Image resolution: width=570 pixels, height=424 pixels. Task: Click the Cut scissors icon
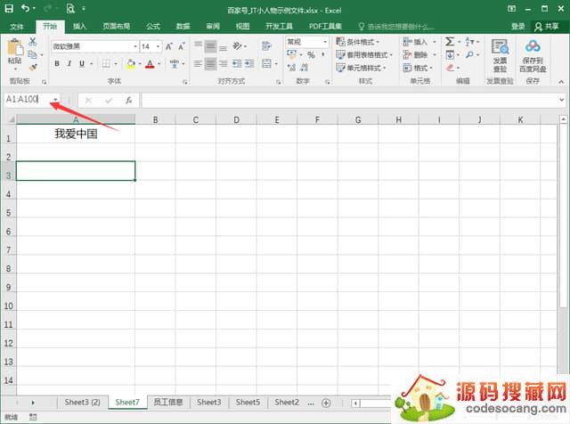coord(33,42)
